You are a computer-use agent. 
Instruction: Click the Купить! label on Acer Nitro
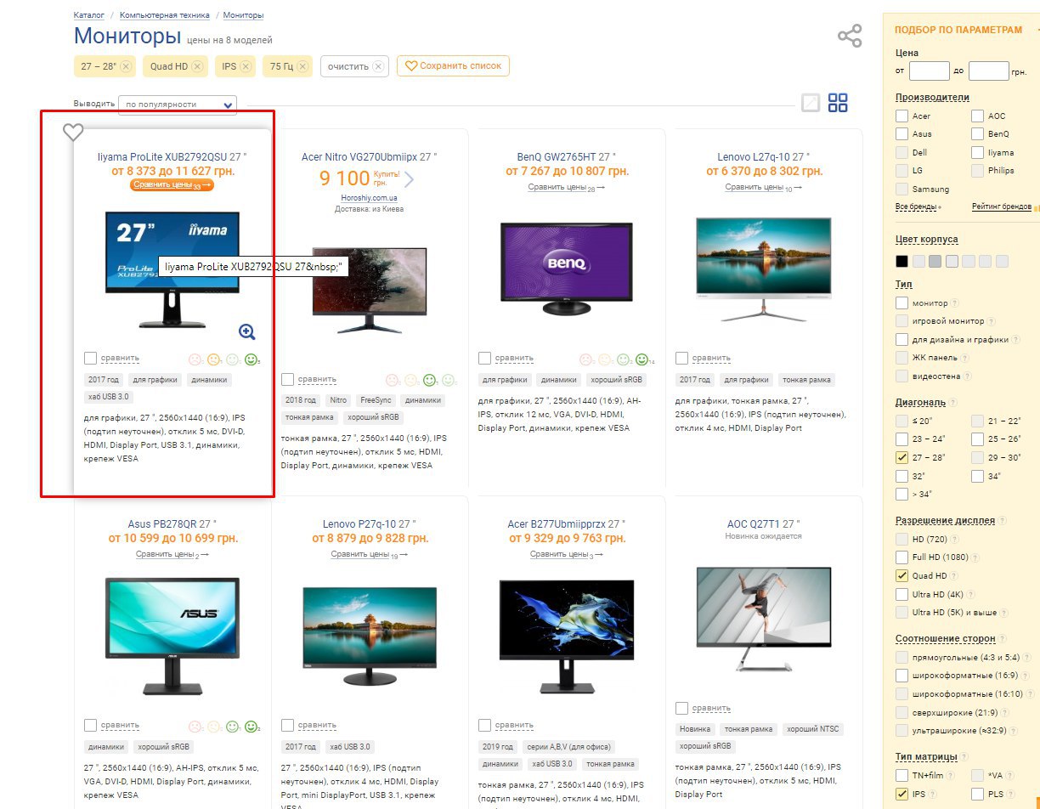[386, 173]
